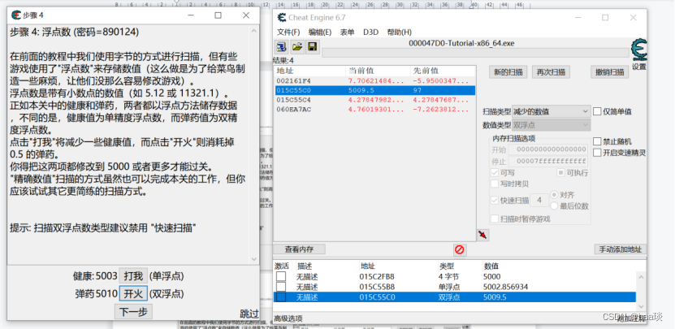Click the floppy disk save icon
Screen dimensions: 675x329
[312, 47]
